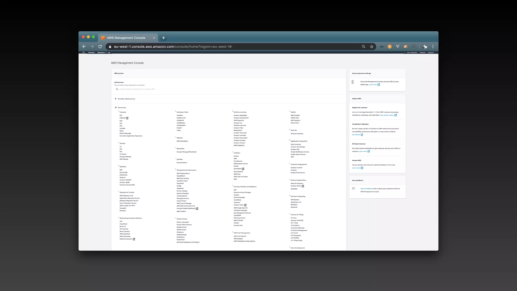Open the orange C browser extension
517x291 pixels.
[390, 46]
